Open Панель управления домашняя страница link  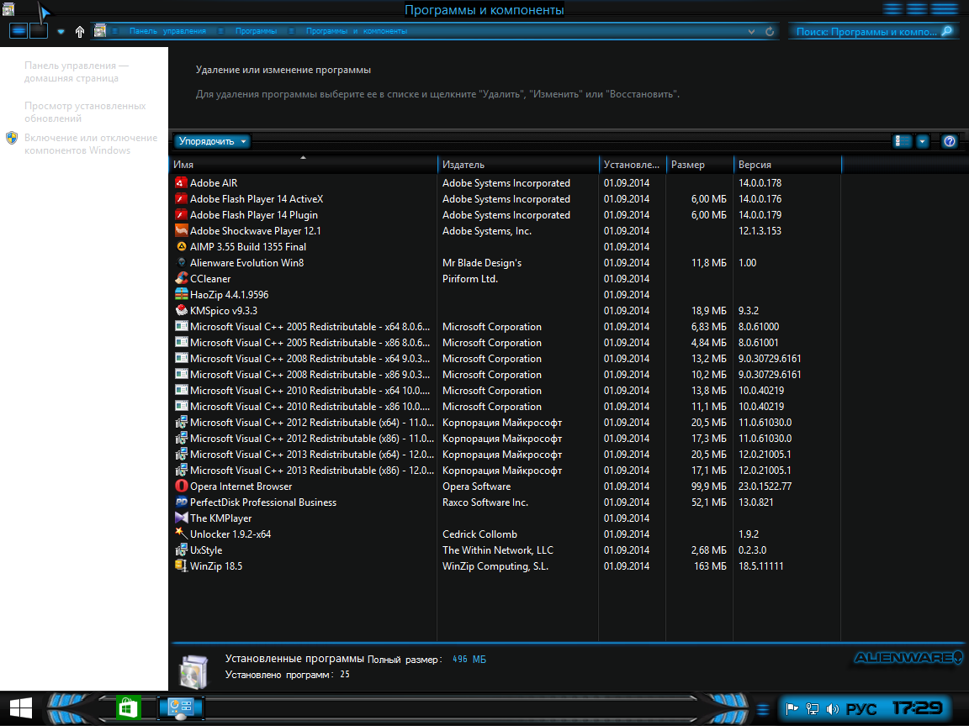76,71
